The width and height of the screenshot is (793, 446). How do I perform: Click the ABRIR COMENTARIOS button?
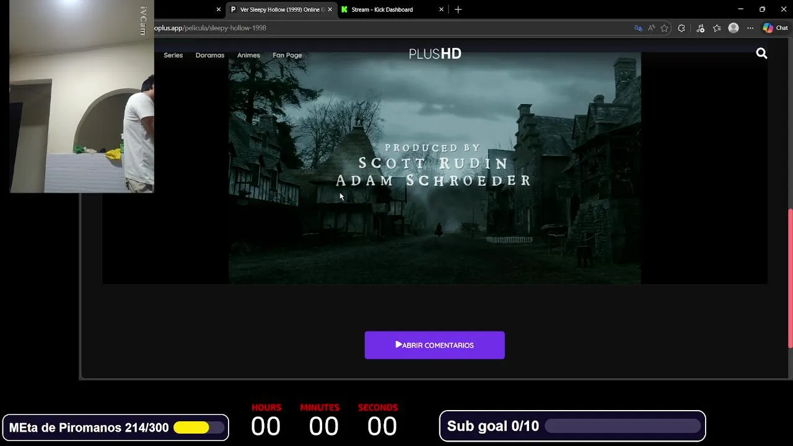click(434, 345)
